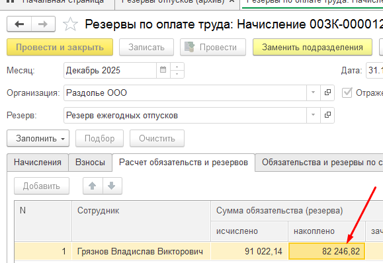Click the Очистить button
383x263 pixels.
(157, 138)
